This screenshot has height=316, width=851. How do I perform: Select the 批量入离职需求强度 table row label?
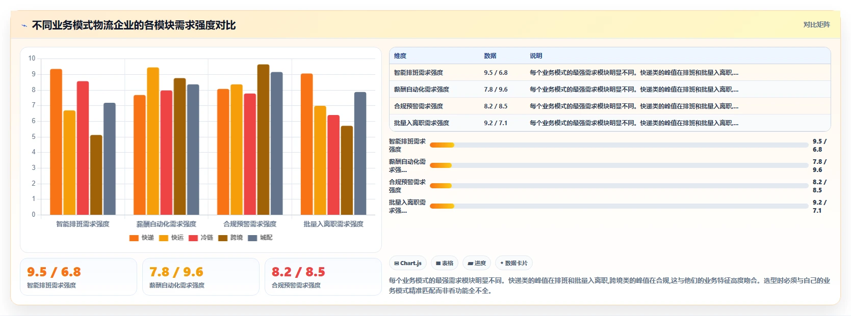(x=422, y=123)
